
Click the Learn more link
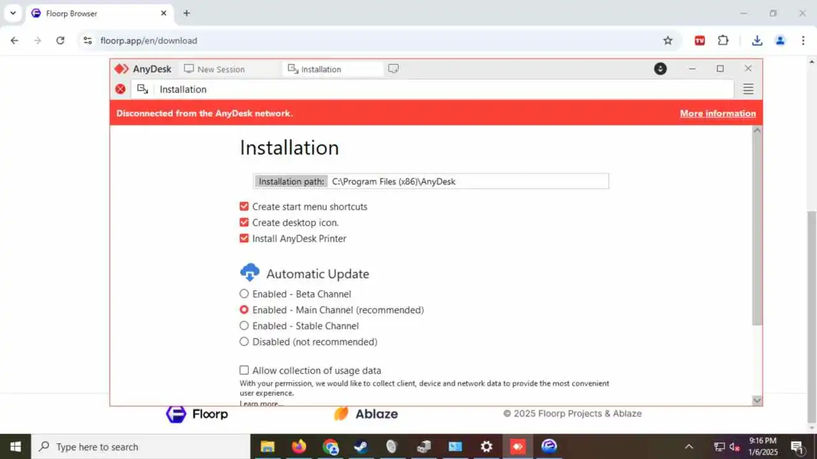click(x=260, y=403)
